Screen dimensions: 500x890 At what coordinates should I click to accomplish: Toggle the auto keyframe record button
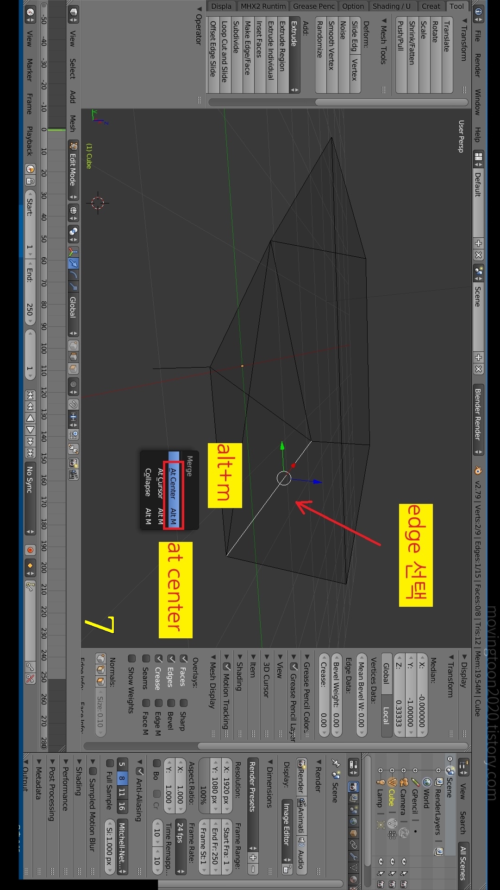pos(30,550)
